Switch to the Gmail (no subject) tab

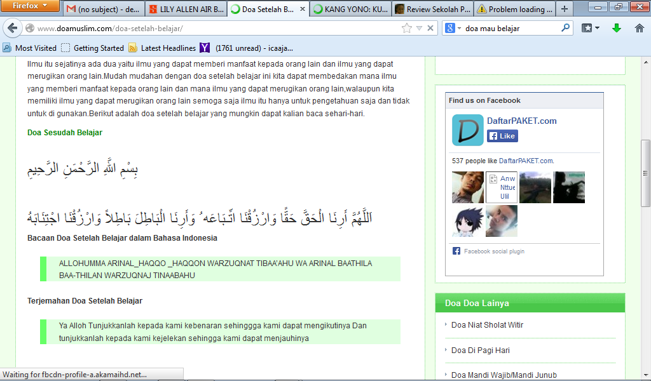click(104, 9)
